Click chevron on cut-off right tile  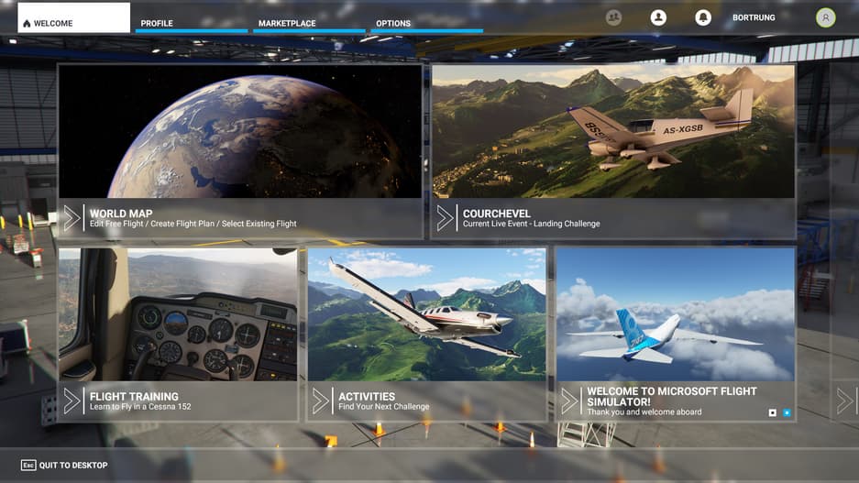point(845,401)
